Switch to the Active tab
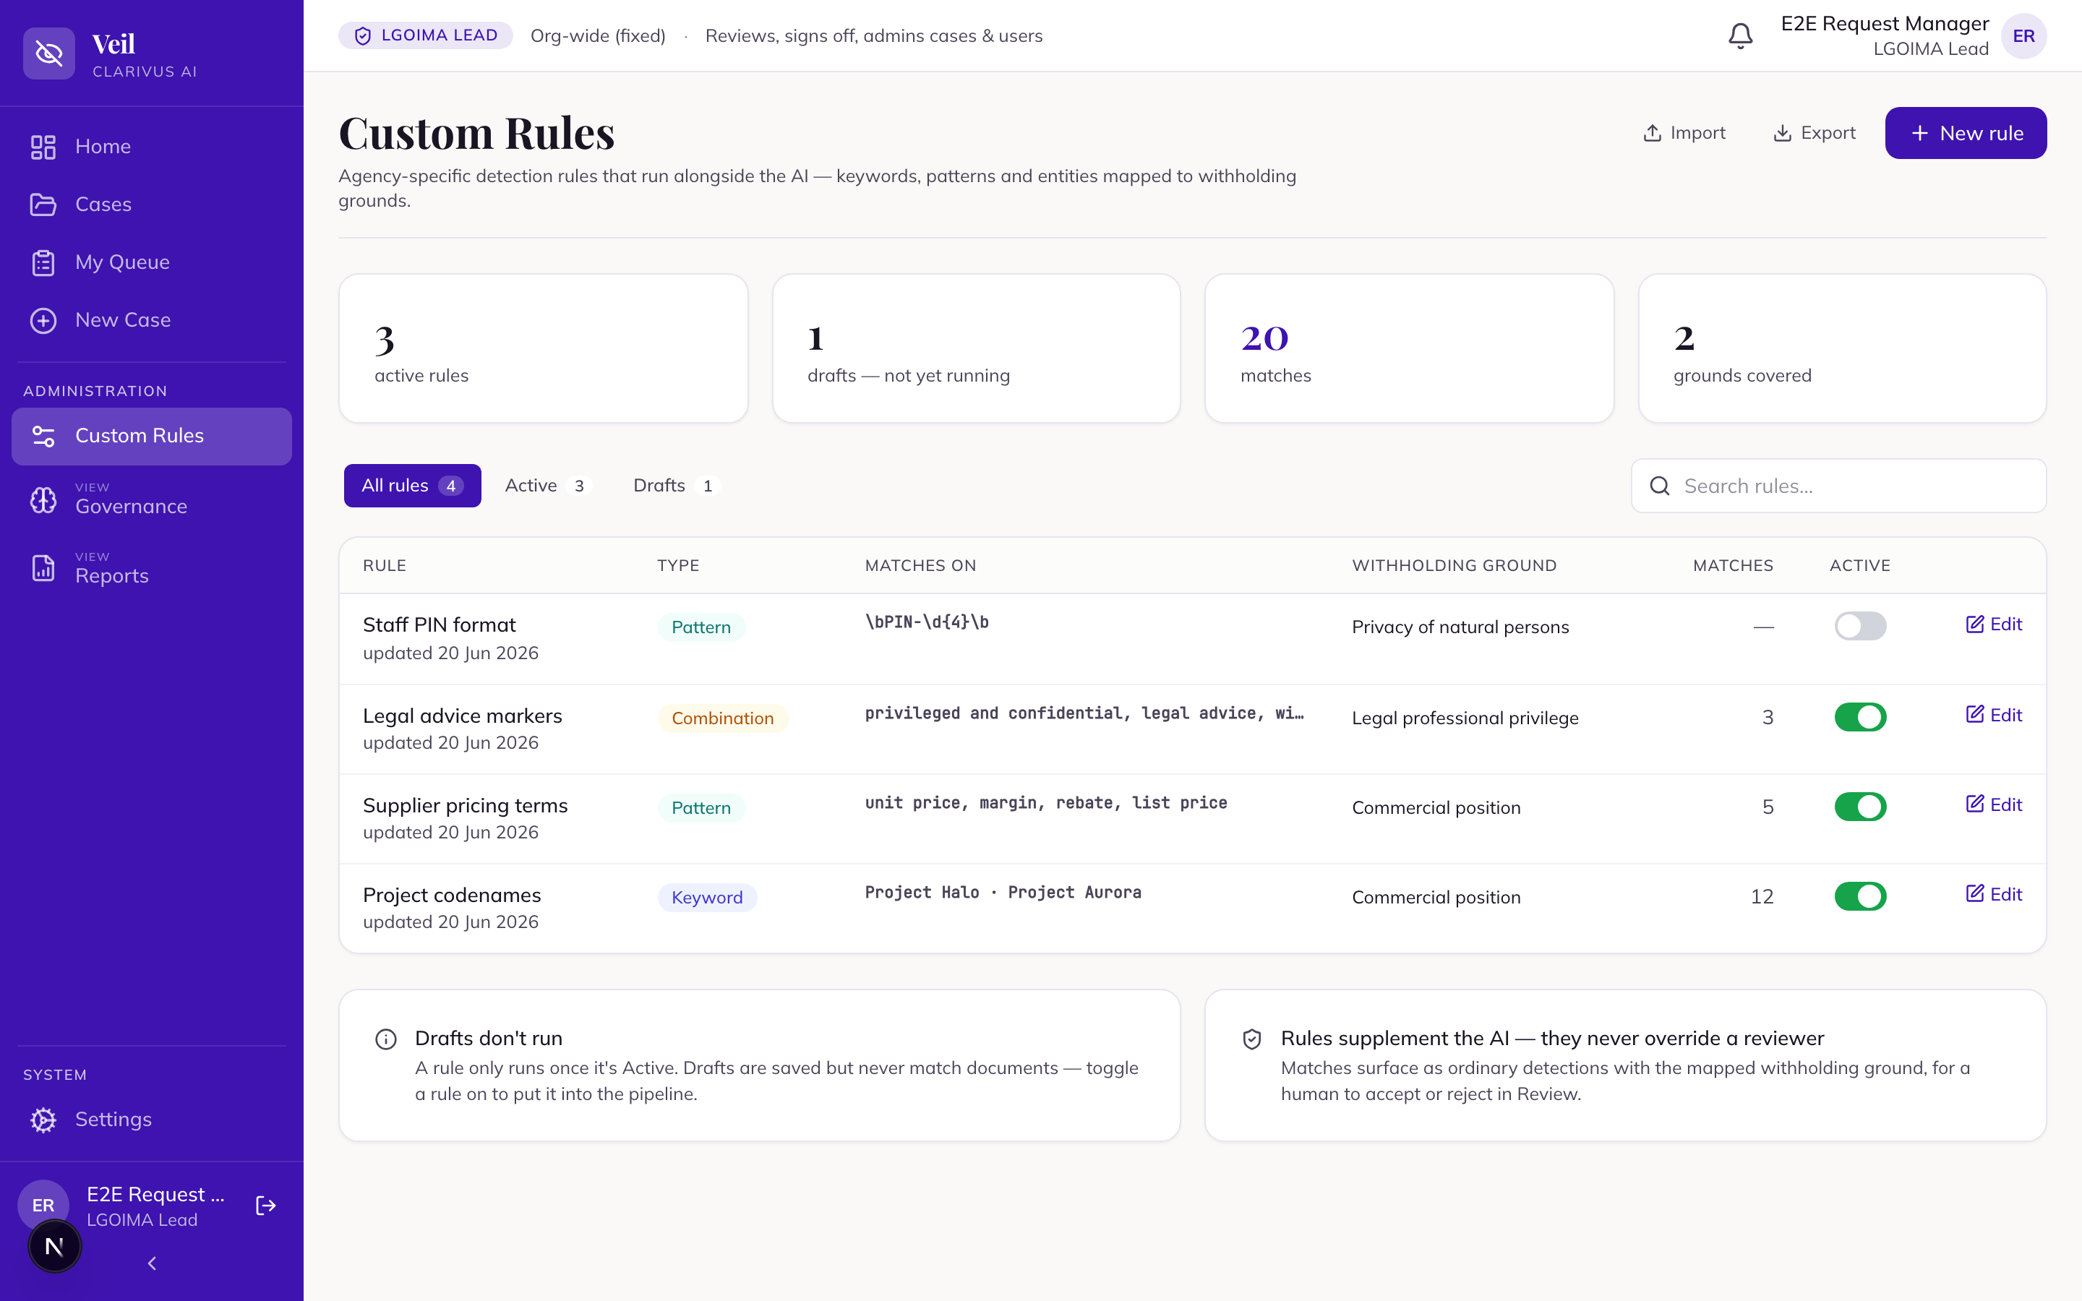The height and width of the screenshot is (1301, 2082). click(547, 485)
